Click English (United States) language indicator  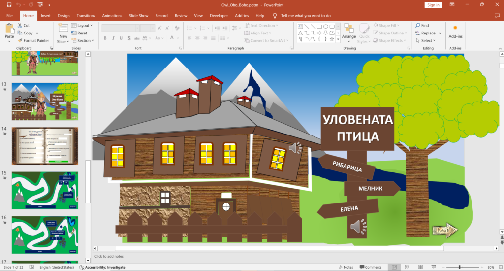pyautogui.click(x=57, y=267)
